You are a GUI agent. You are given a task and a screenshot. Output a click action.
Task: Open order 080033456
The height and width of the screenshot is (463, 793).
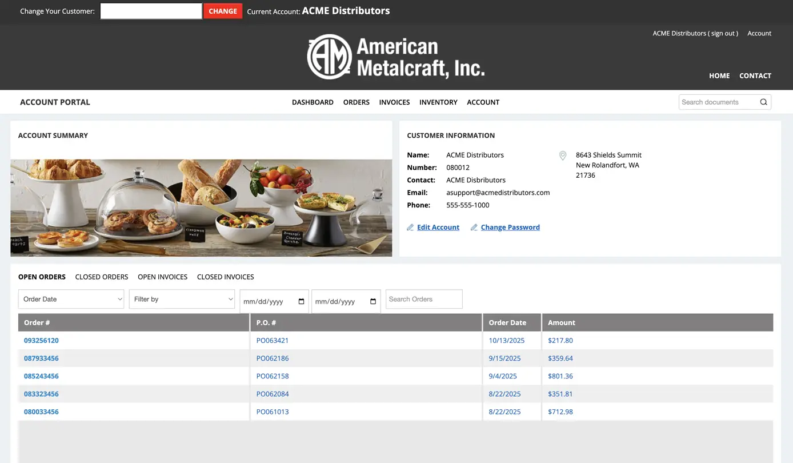(x=41, y=412)
